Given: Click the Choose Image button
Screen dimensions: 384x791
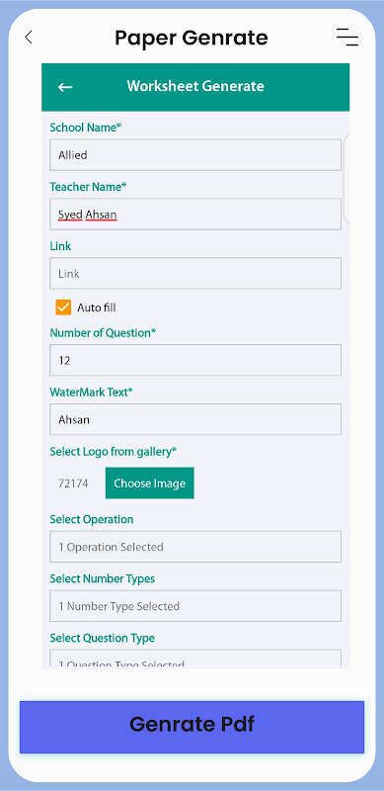Looking at the screenshot, I should 150,483.
